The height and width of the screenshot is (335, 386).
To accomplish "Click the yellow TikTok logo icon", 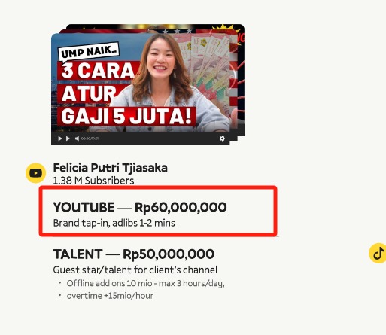I will [378, 253].
